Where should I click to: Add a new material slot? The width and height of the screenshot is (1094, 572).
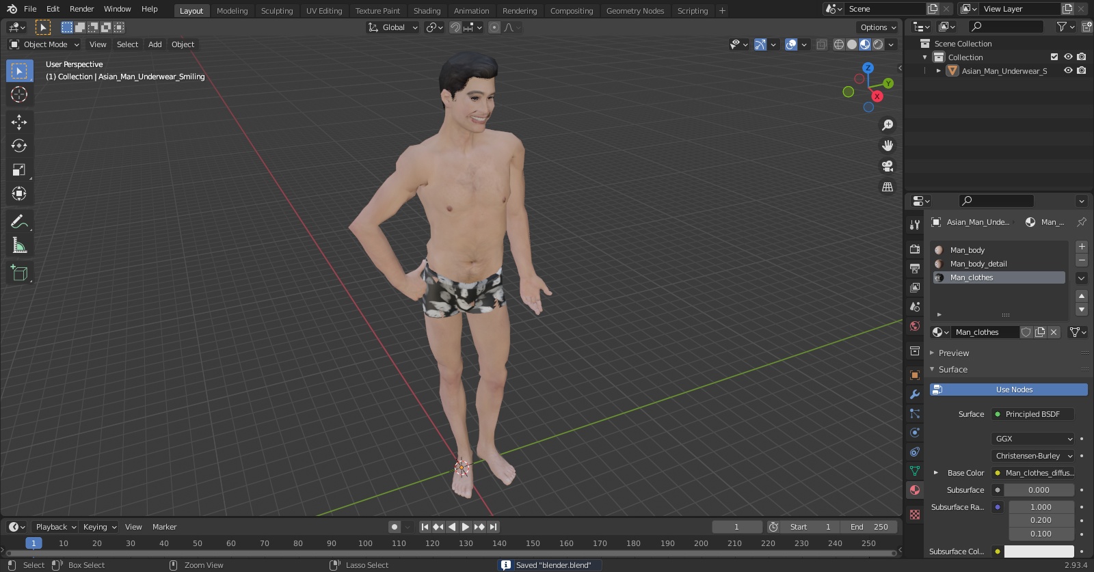click(1082, 247)
